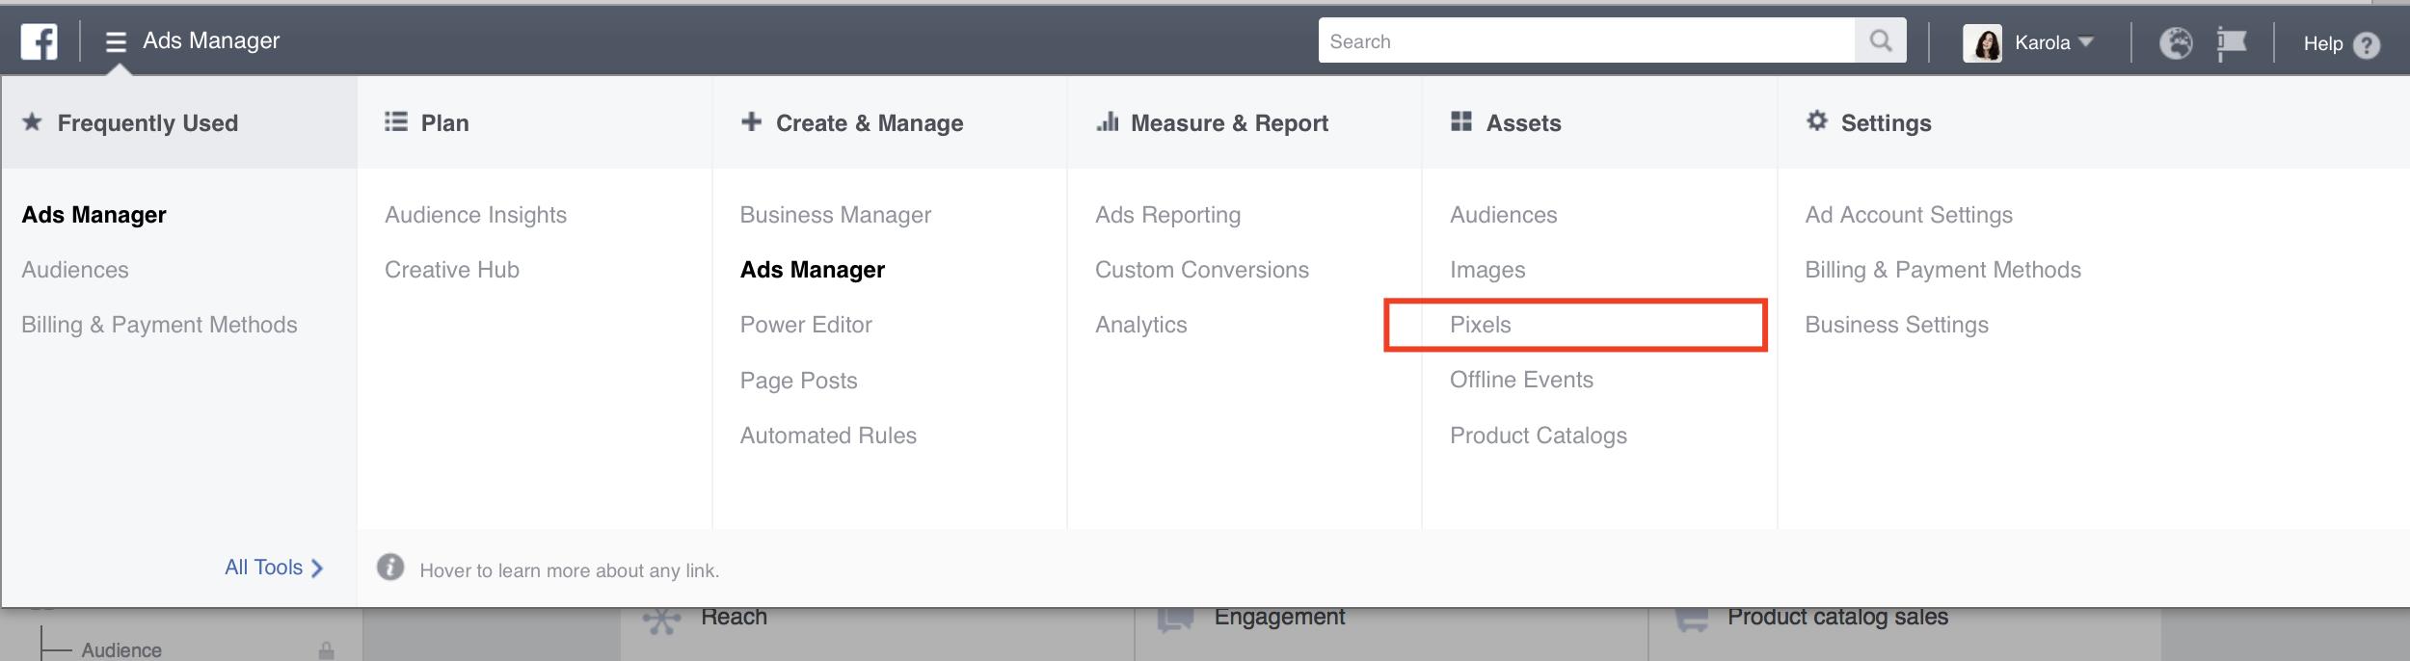This screenshot has width=2410, height=661.
Task: Open Power Editor menu item
Action: point(806,325)
